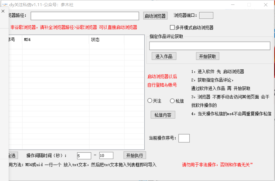Click the 浏览器路径 input field
This screenshot has height=181, width=275.
pos(84,16)
